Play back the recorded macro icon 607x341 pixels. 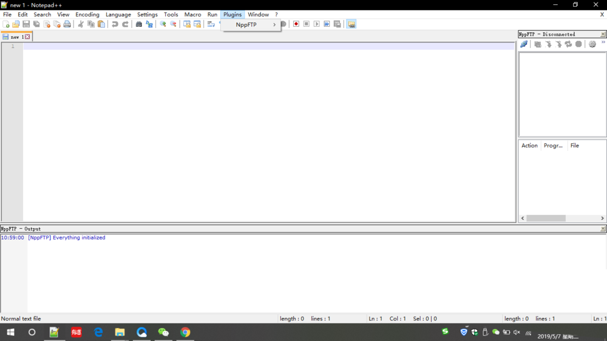317,24
